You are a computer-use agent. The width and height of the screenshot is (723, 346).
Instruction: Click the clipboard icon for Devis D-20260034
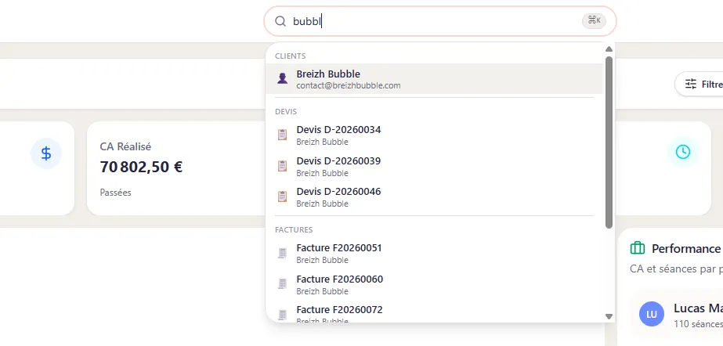[282, 135]
